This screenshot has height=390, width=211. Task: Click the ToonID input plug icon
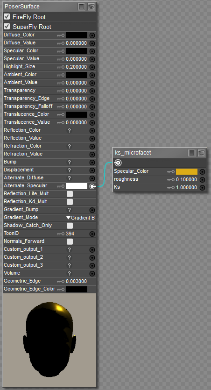pos(92,234)
